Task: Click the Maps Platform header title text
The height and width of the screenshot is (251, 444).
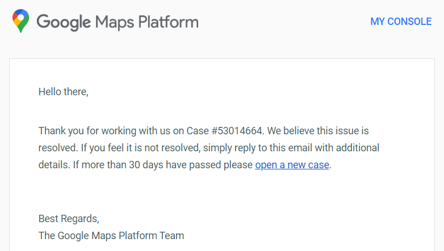Action: (x=146, y=22)
